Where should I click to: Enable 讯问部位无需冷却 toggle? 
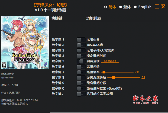(x=81, y=94)
